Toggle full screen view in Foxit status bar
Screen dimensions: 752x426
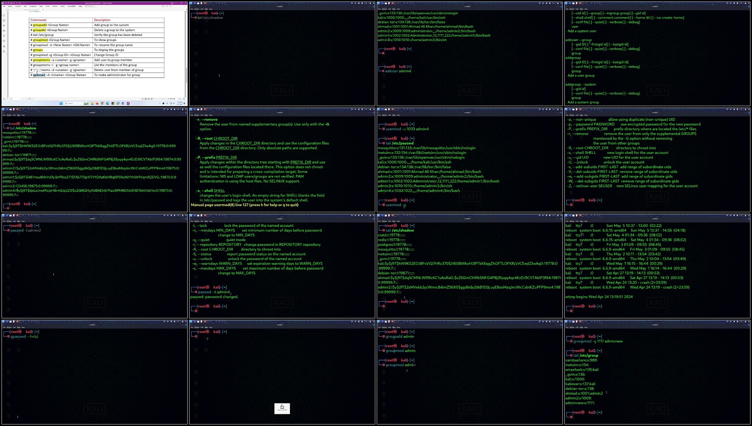pos(180,99)
